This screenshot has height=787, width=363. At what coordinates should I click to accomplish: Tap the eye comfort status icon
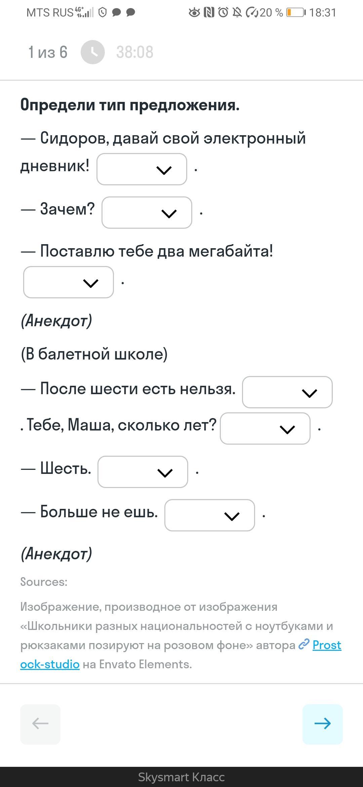(194, 13)
